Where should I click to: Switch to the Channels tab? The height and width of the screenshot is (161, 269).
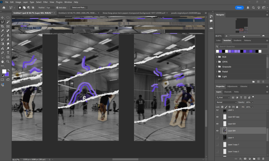pos(227,92)
